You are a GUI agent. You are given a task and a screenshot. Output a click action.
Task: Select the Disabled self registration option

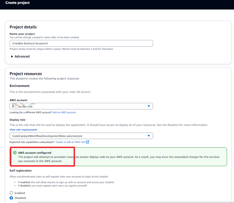click(11, 198)
